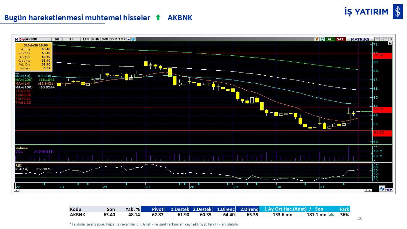Click the Matriks M logo icon
Image resolution: width=407 pixels, height=229 pixels.
pyautogui.click(x=16, y=39)
